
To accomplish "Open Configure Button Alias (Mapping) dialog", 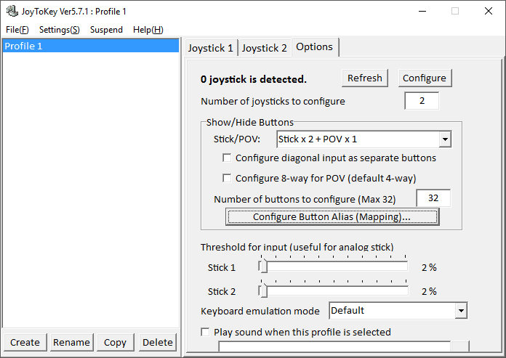I will (x=332, y=216).
